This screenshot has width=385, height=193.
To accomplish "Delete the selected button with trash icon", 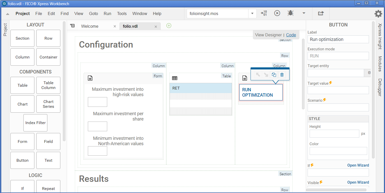I will point(282,75).
